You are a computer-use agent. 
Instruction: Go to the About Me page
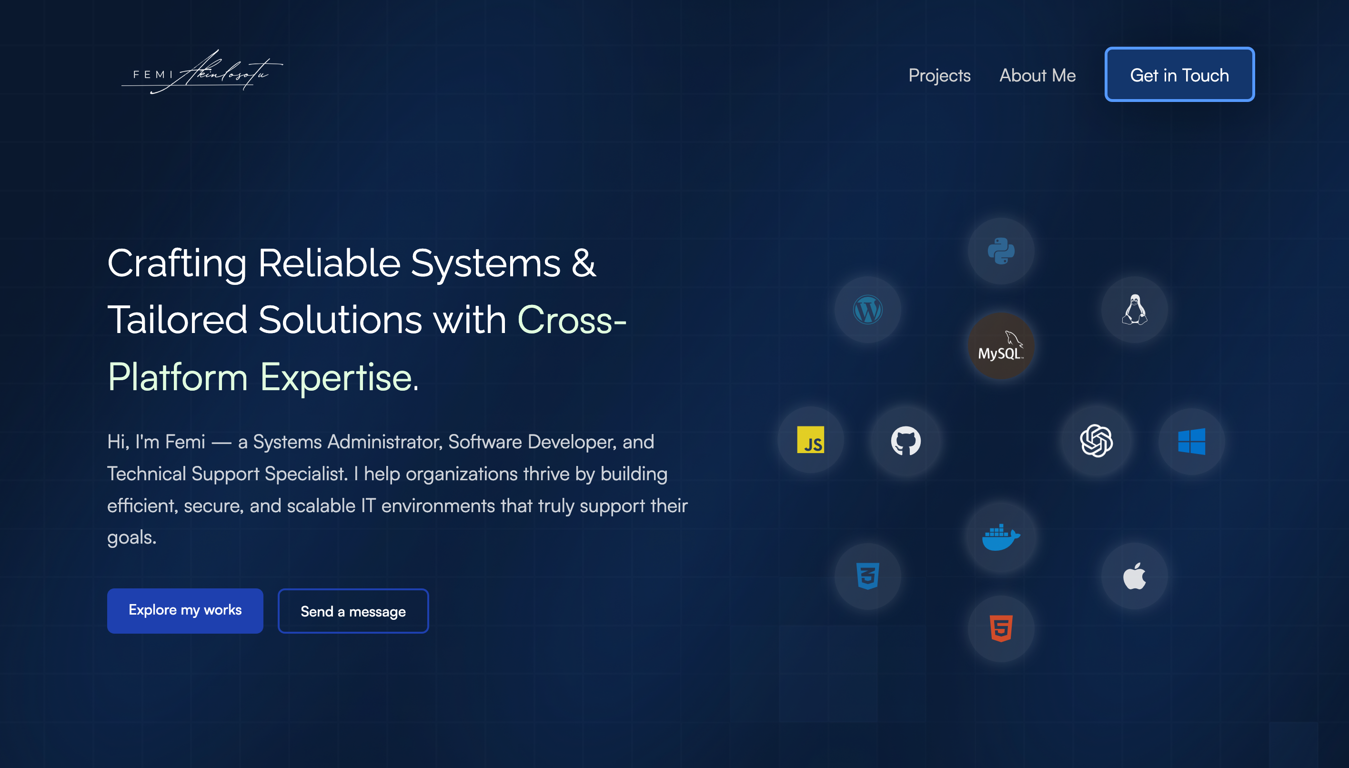coord(1037,75)
